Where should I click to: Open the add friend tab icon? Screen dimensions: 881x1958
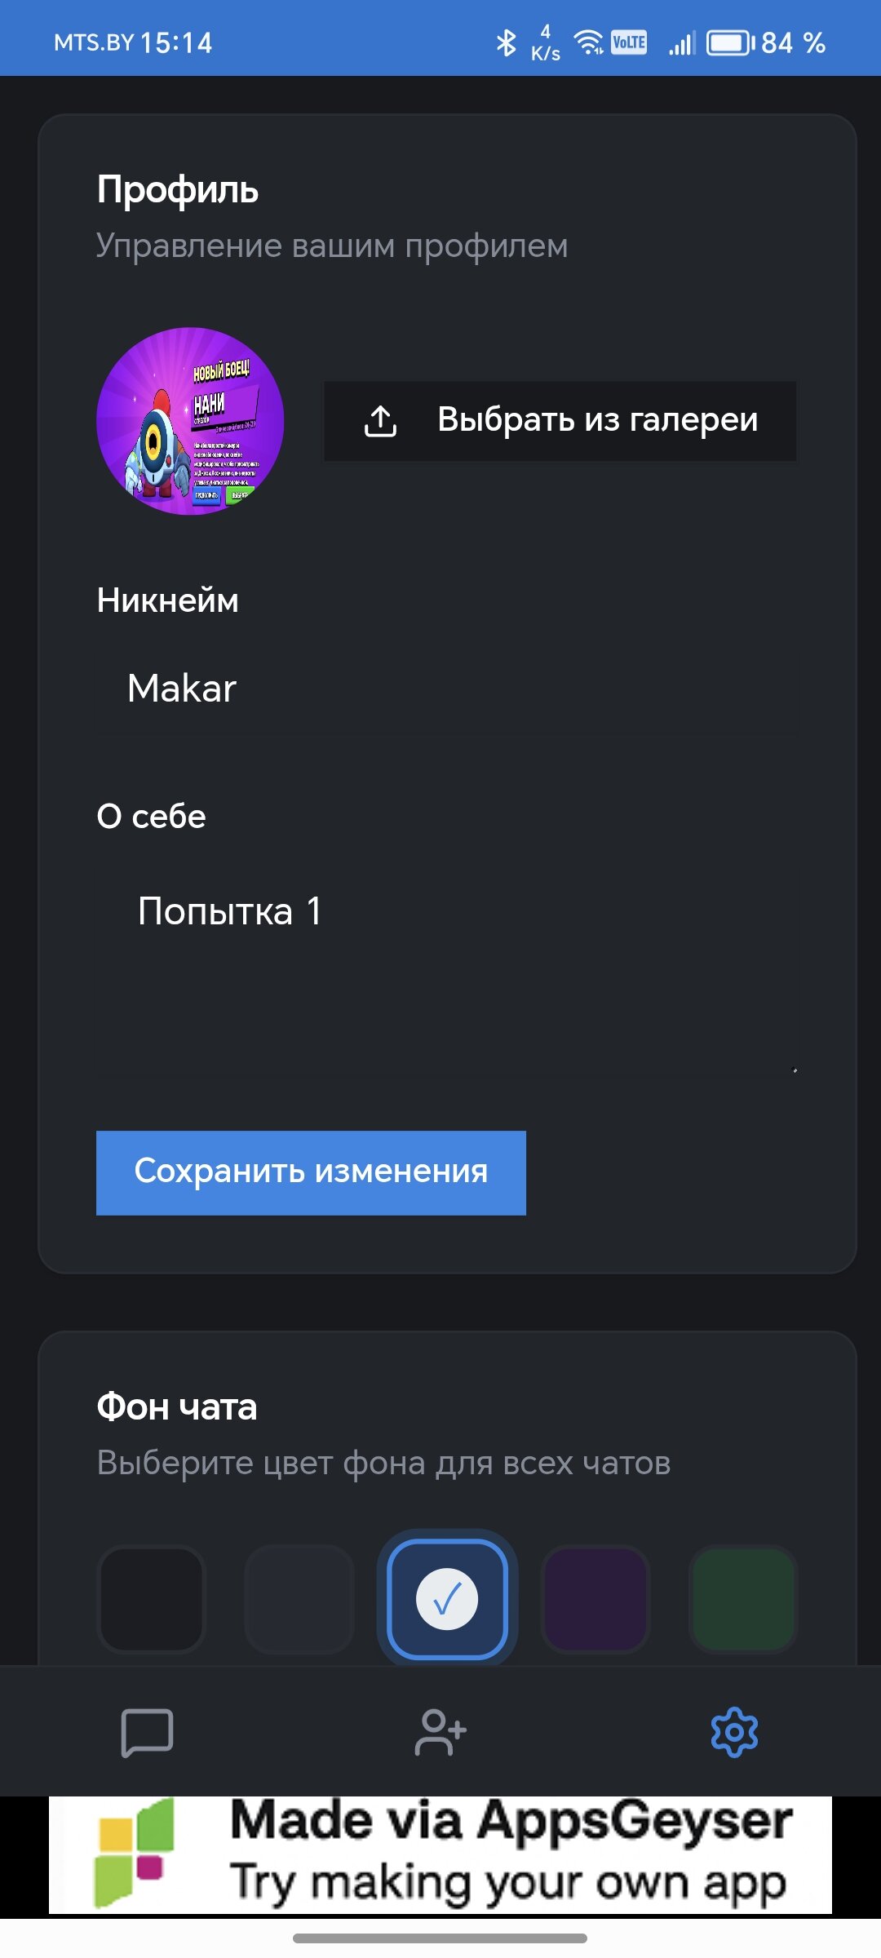440,1731
